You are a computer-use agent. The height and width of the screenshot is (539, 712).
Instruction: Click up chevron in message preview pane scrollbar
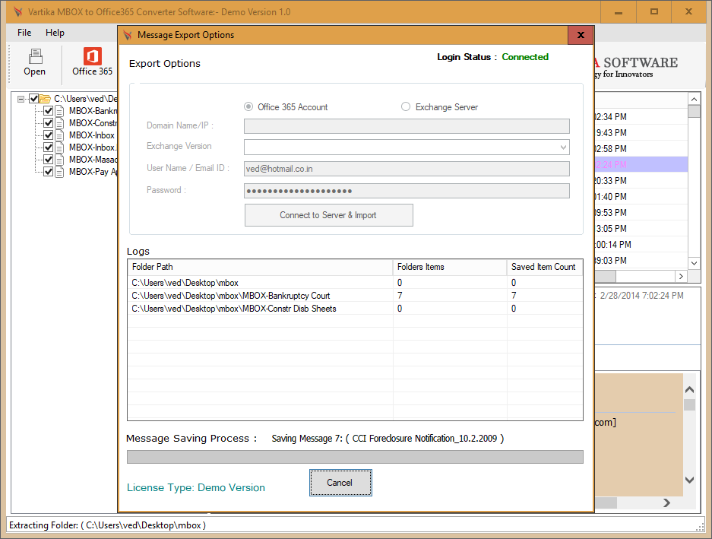point(689,389)
